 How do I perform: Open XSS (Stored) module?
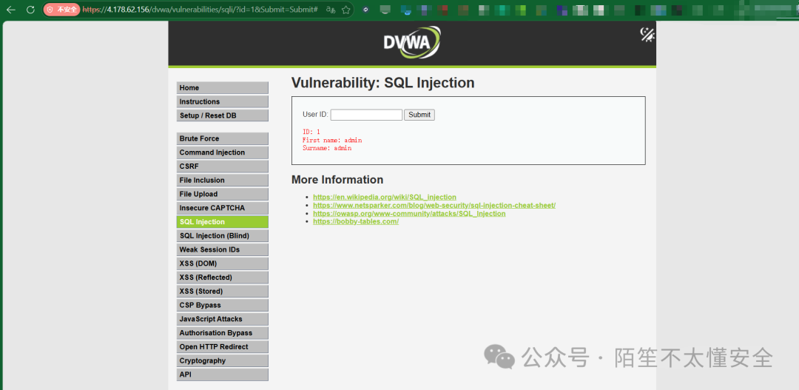coord(222,291)
